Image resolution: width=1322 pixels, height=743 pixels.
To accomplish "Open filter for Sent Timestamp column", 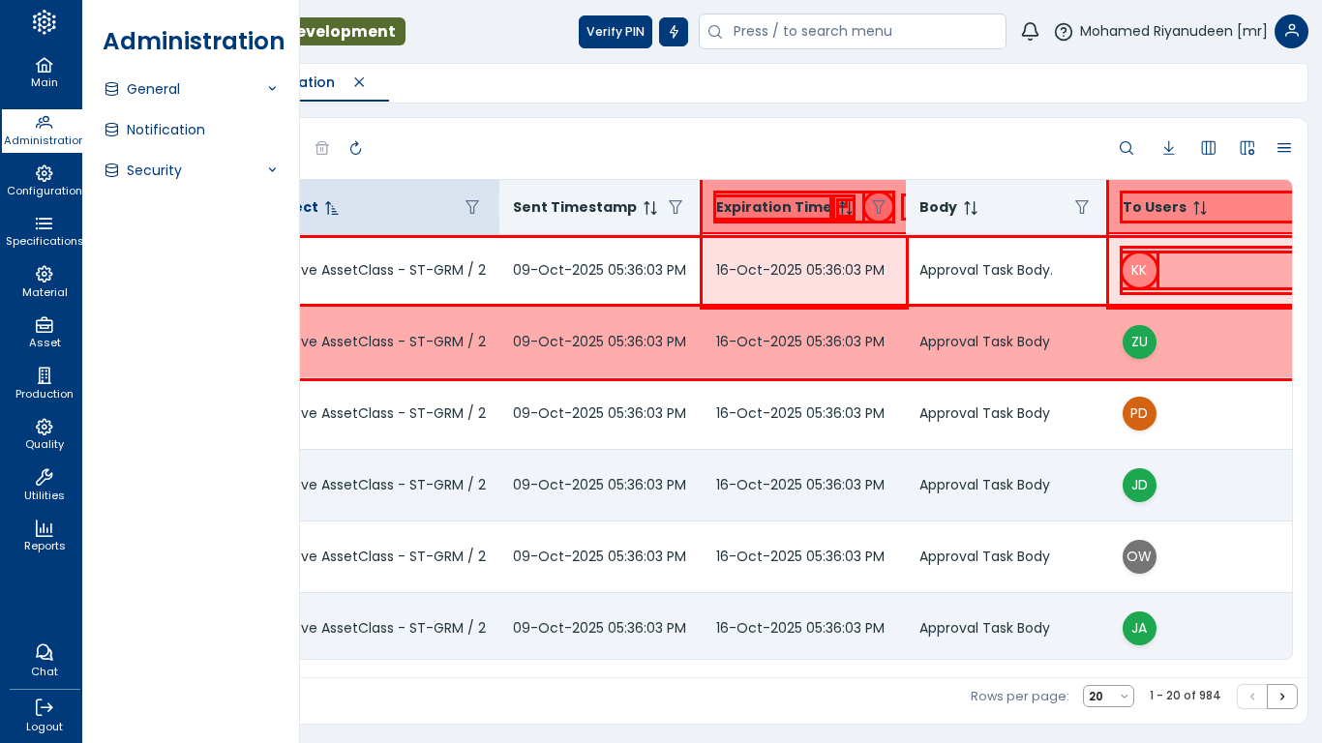I will [676, 207].
